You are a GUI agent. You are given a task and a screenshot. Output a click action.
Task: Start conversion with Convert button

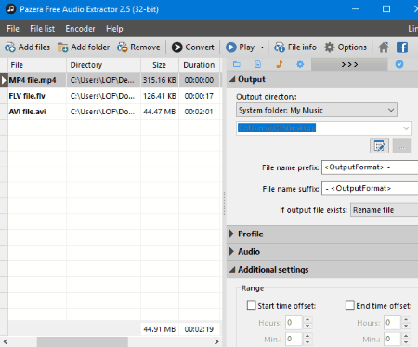(x=193, y=47)
